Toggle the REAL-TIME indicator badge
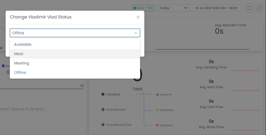The height and width of the screenshot is (135, 266). click(143, 8)
